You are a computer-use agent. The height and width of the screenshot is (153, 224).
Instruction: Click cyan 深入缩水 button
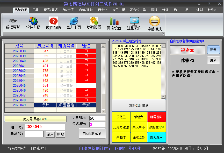point(156,138)
